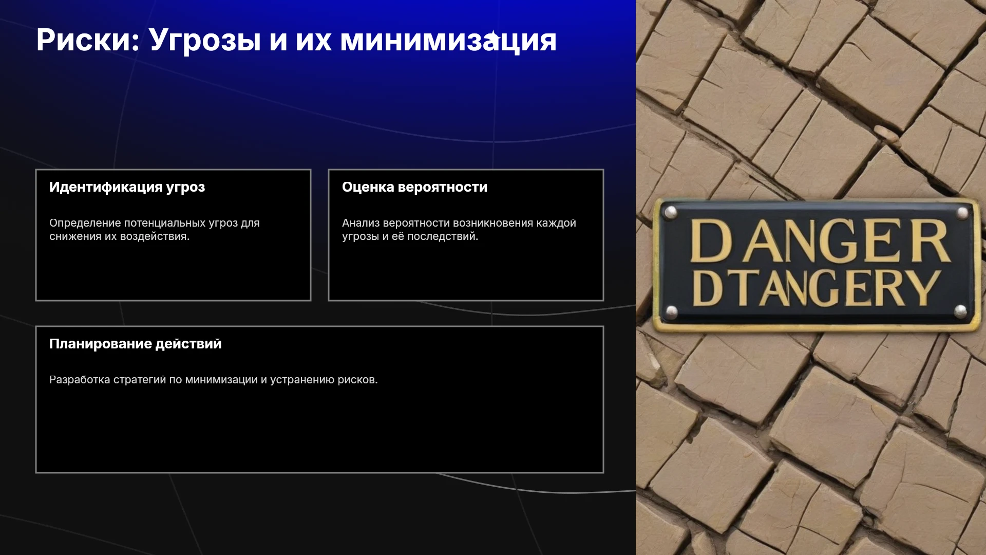Select the "Идентификация угроз" card heading
986x555 pixels.
click(127, 187)
